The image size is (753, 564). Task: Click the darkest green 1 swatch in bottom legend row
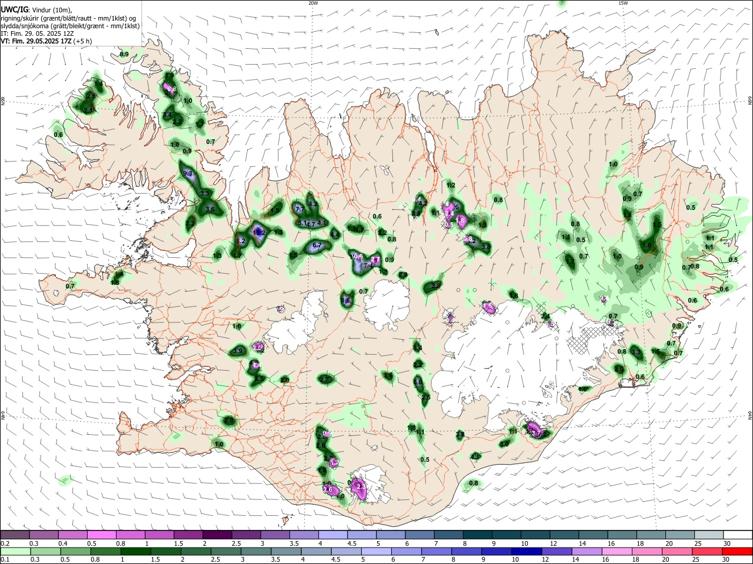(x=135, y=551)
